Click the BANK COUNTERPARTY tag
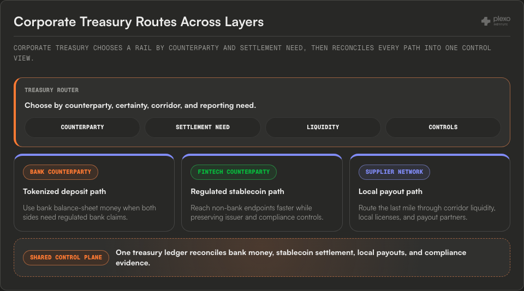This screenshot has height=291, width=524. pos(61,172)
